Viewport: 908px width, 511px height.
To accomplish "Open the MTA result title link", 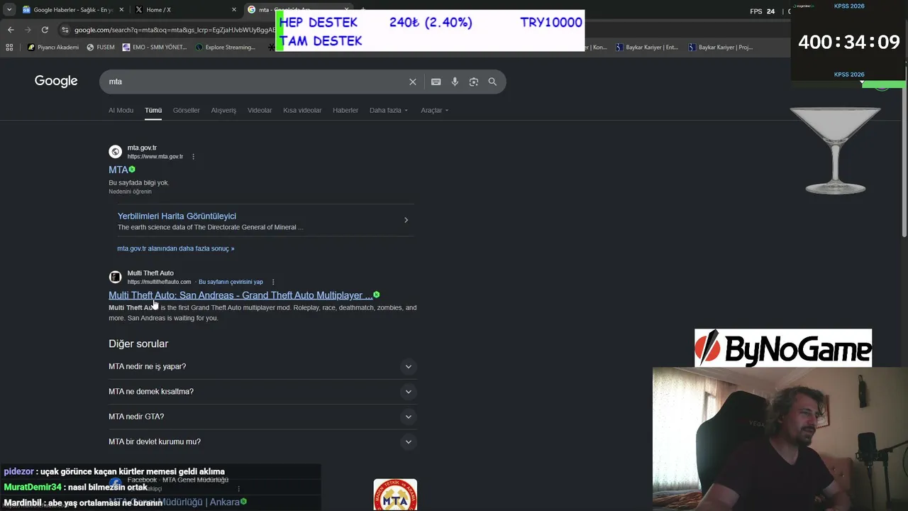I will point(118,170).
